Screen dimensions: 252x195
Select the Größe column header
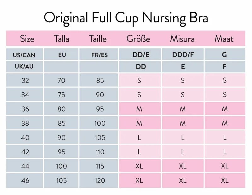138,39
